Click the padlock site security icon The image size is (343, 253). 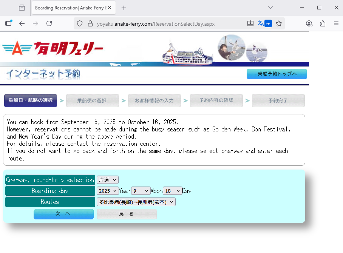(x=90, y=23)
